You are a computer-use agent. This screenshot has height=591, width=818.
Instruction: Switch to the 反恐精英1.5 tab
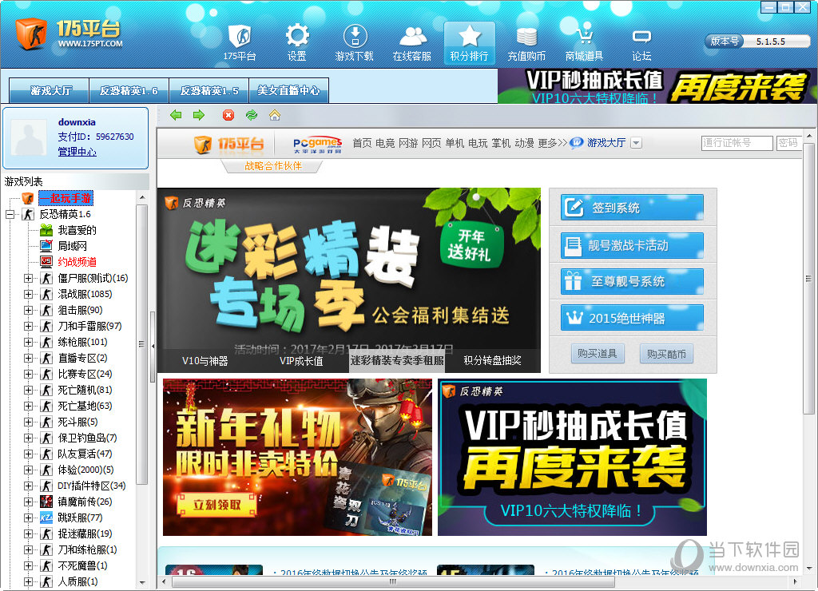209,91
